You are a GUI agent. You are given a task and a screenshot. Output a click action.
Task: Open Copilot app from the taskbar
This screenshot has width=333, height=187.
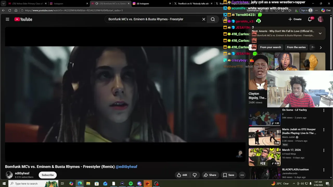pyautogui.click(x=71, y=184)
